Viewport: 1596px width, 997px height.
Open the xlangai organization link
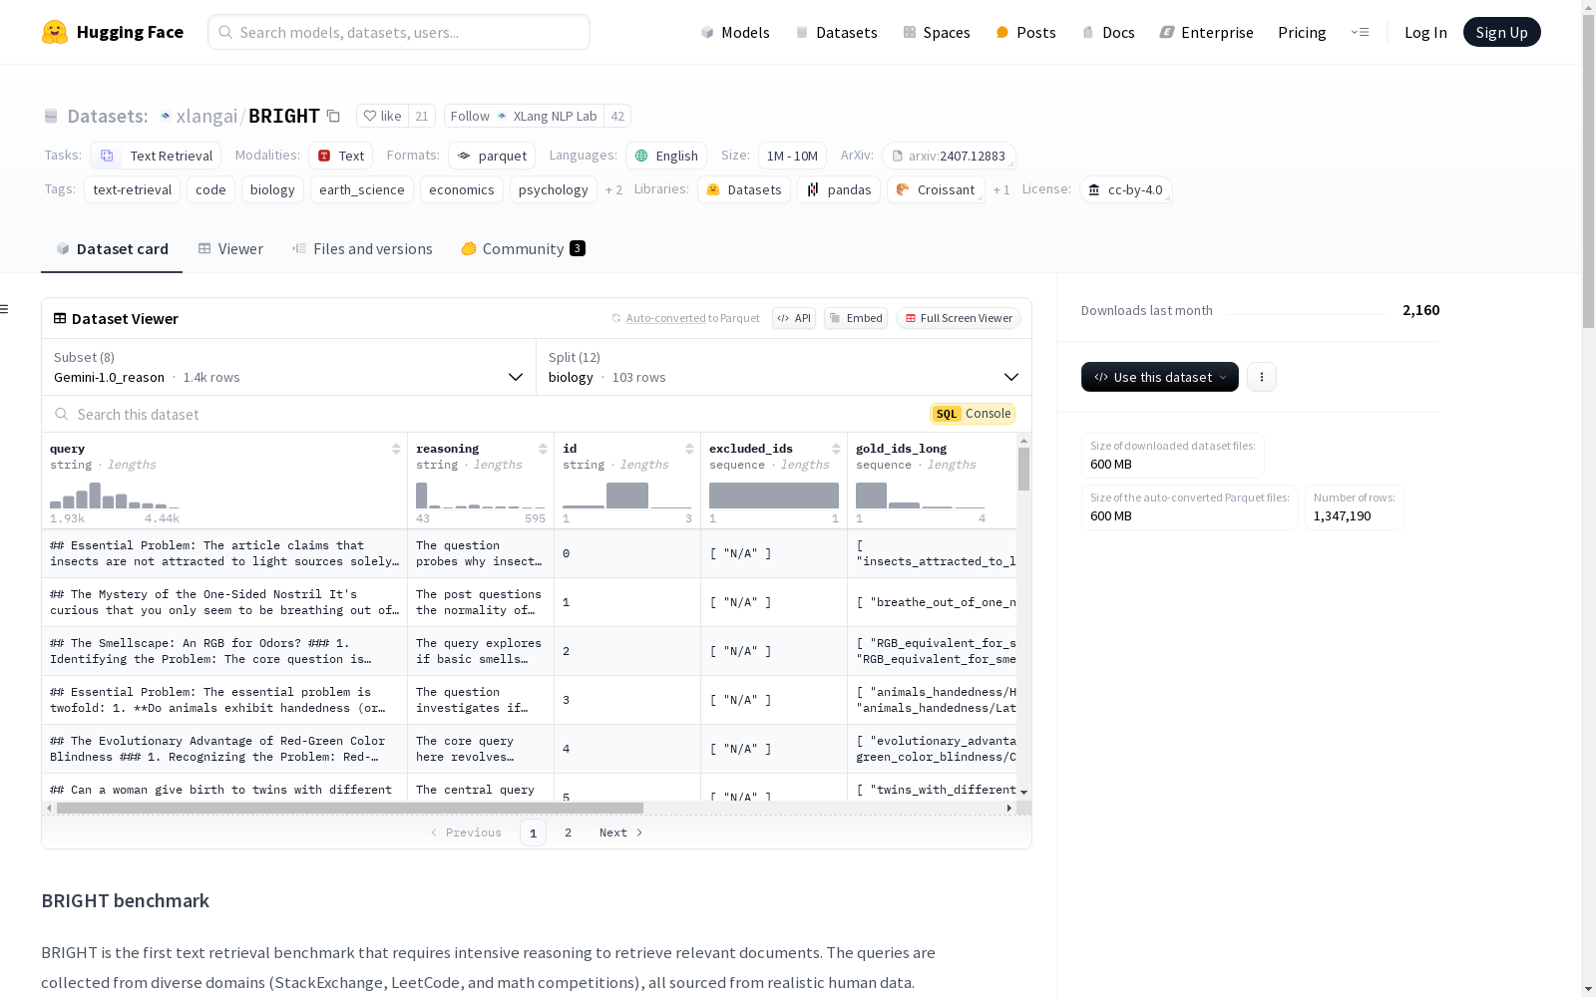[x=206, y=117]
